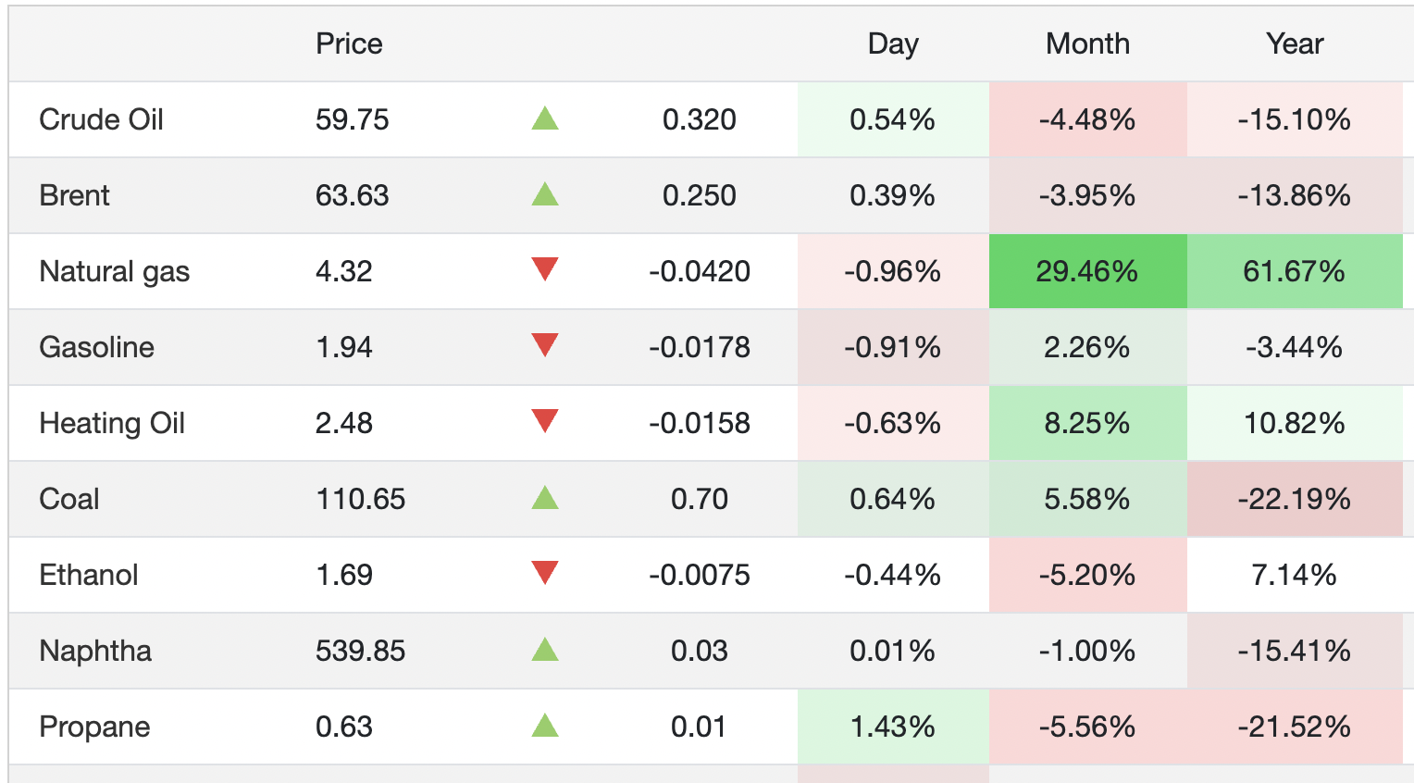Open the Propane commodity link
Viewport: 1414px width, 783px height.
coord(94,727)
